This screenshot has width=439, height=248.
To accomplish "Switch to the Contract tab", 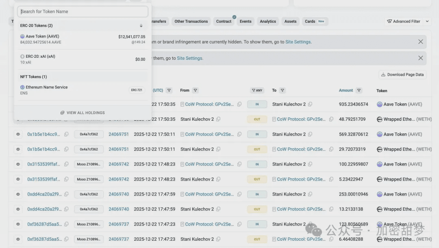I will [x=224, y=21].
